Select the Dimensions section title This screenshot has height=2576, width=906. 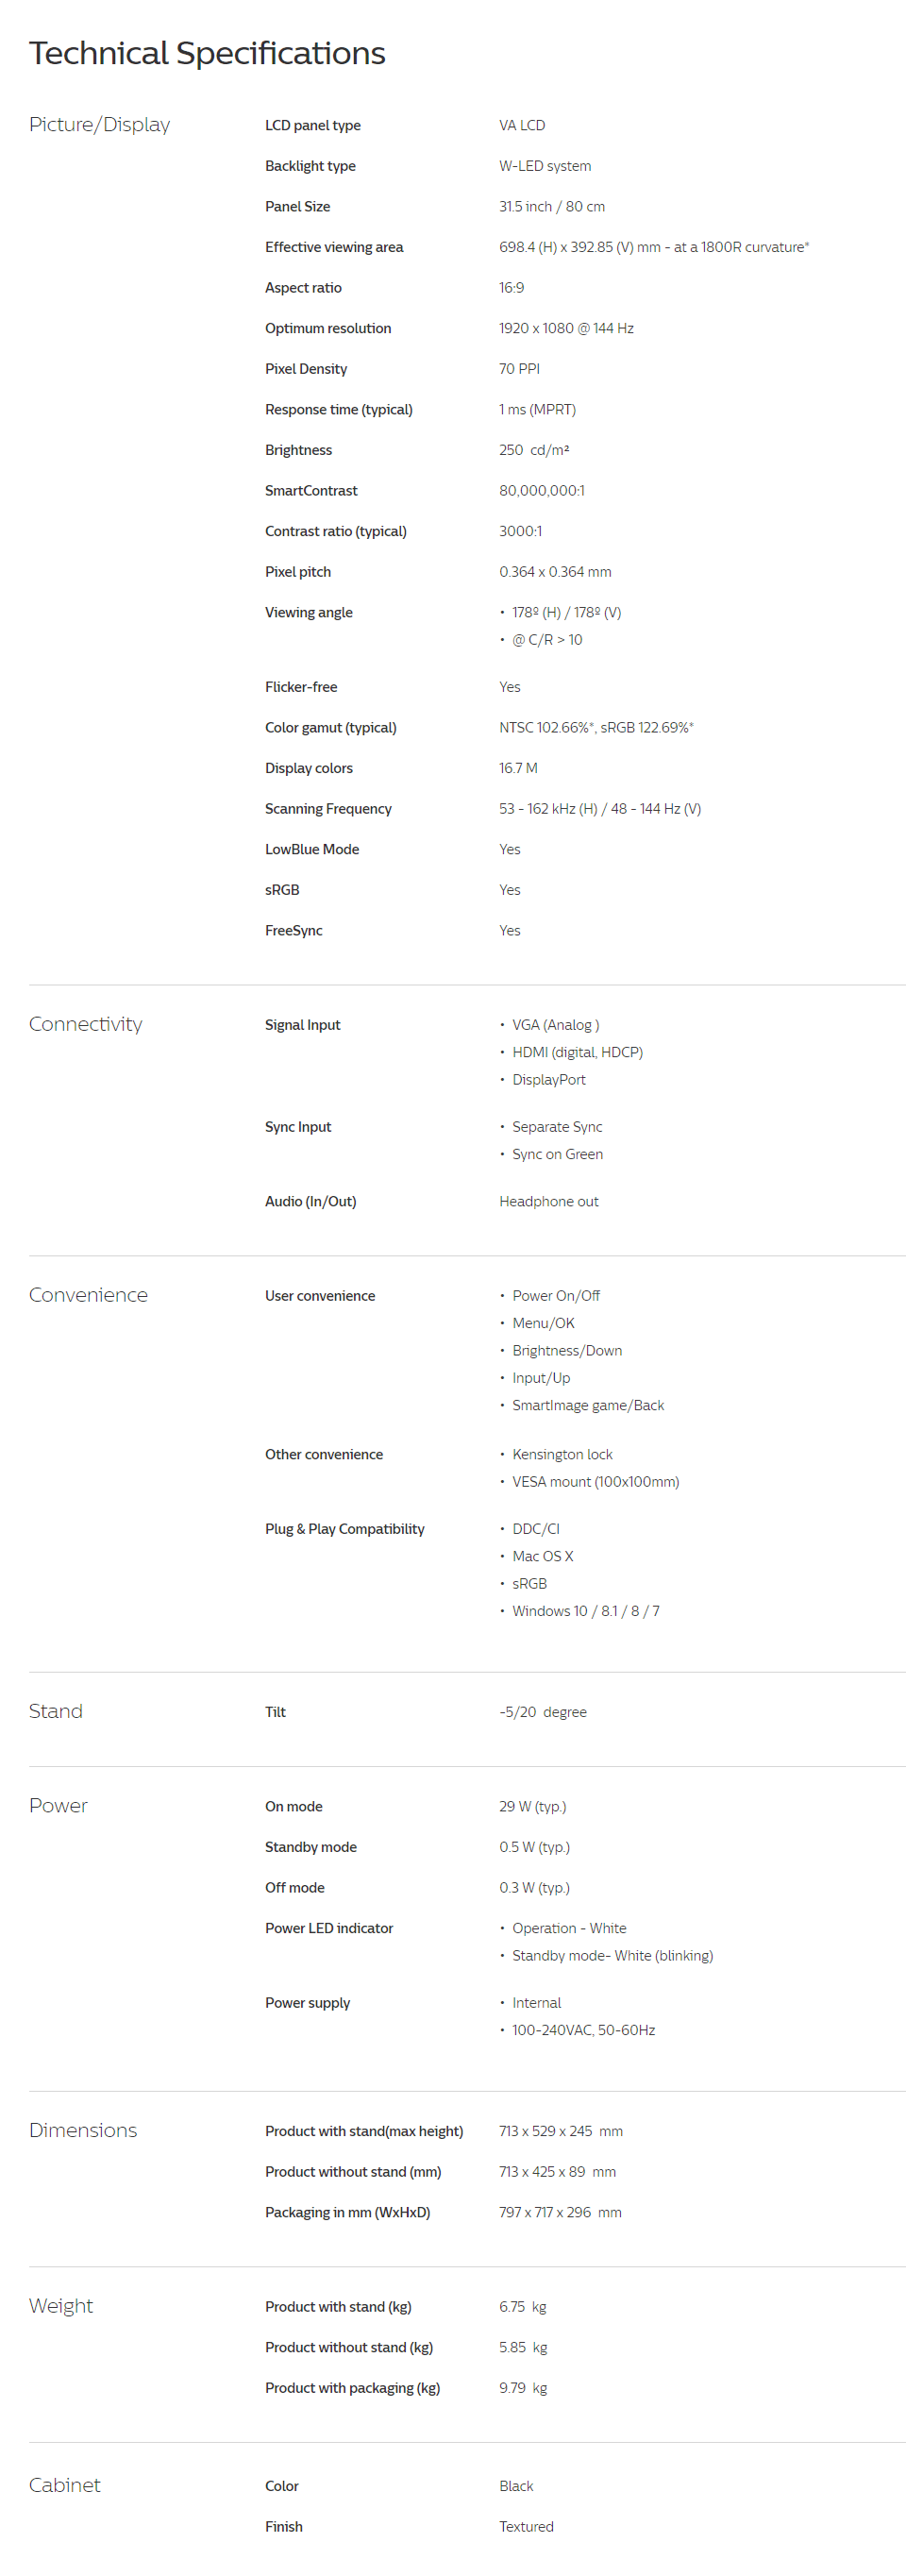[83, 2130]
